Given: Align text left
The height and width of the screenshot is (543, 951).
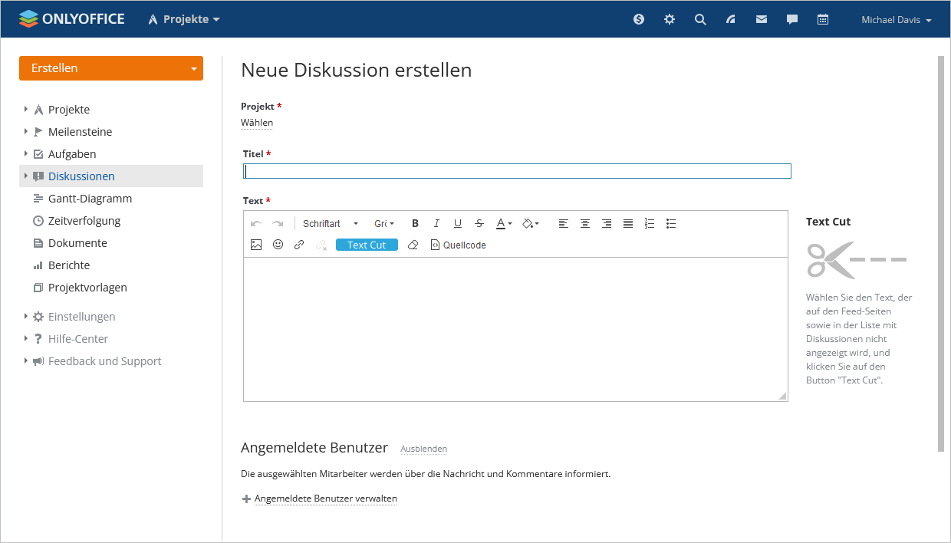Looking at the screenshot, I should coord(564,223).
